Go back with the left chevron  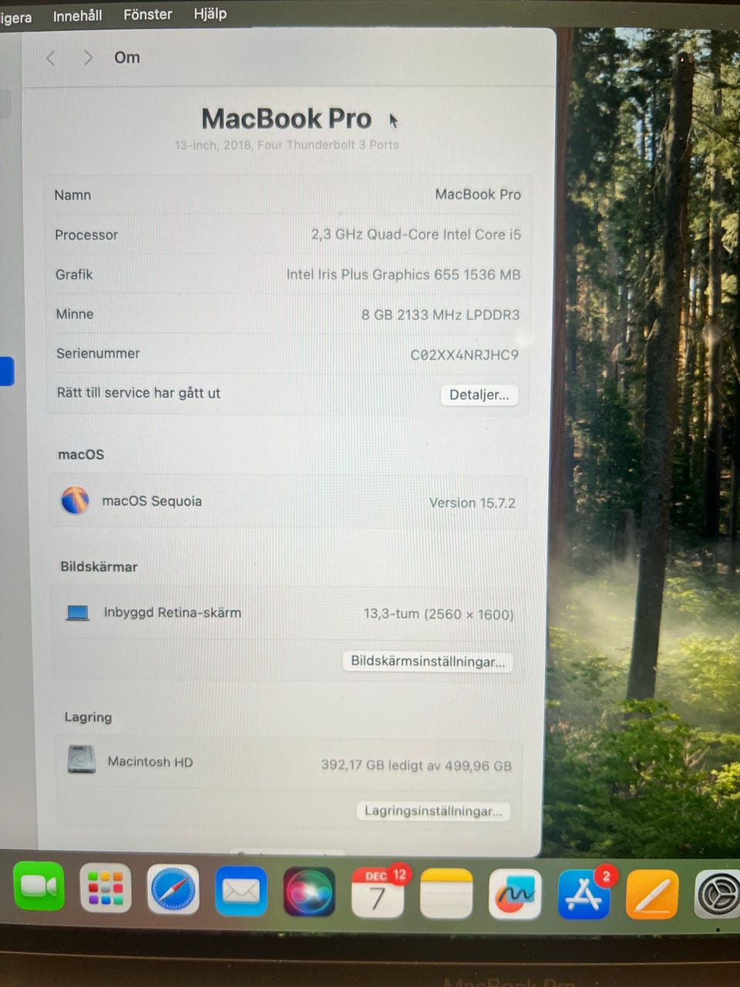51,58
